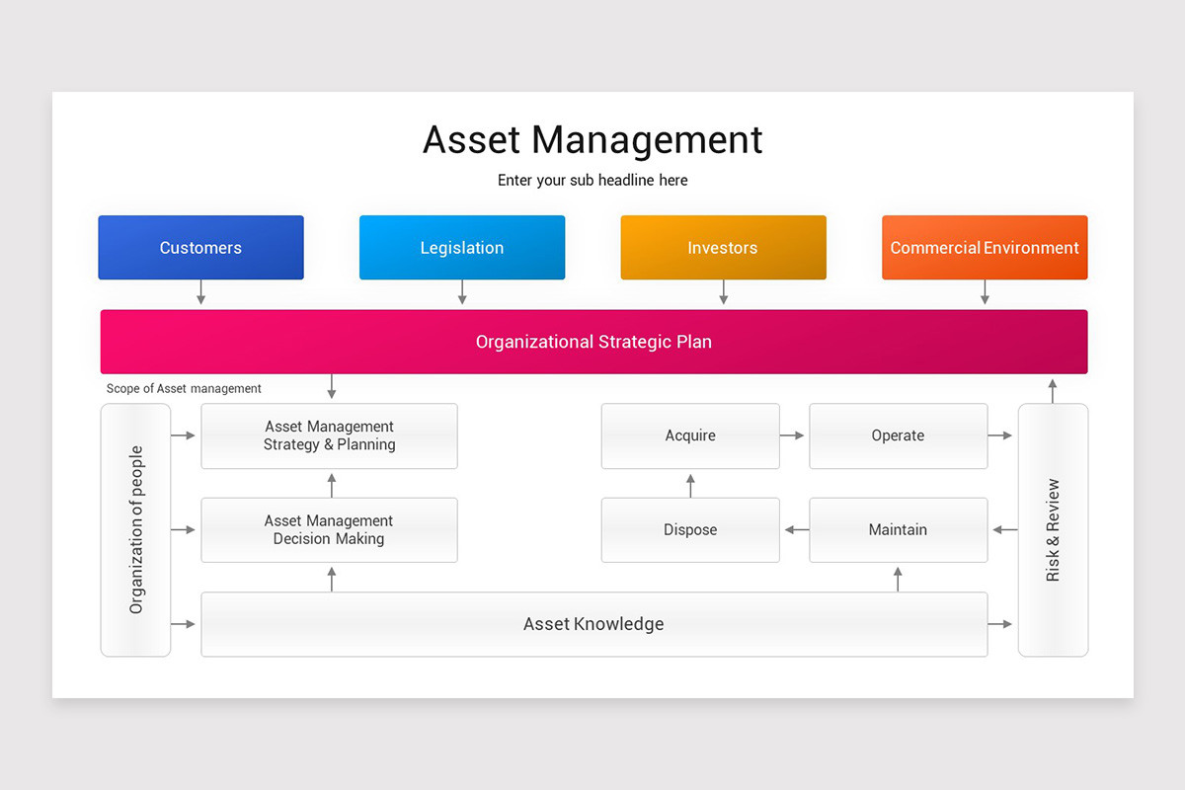Click the Commercial Environment box
Screen dimensions: 1185x790
984,247
